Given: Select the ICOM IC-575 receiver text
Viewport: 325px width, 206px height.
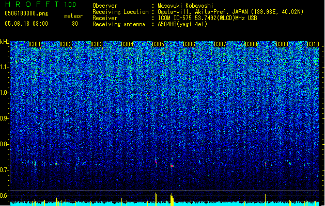Looking at the screenshot, I should [x=208, y=18].
